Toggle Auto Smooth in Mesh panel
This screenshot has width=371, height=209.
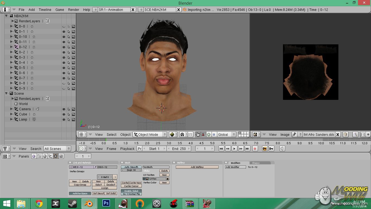pos(131,167)
